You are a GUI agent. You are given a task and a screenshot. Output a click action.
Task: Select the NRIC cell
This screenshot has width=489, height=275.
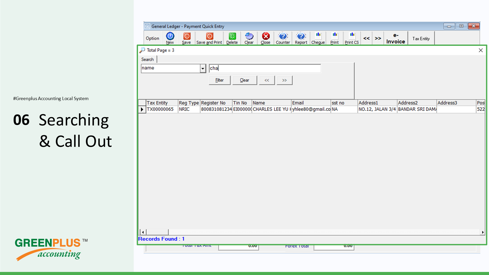pos(189,109)
